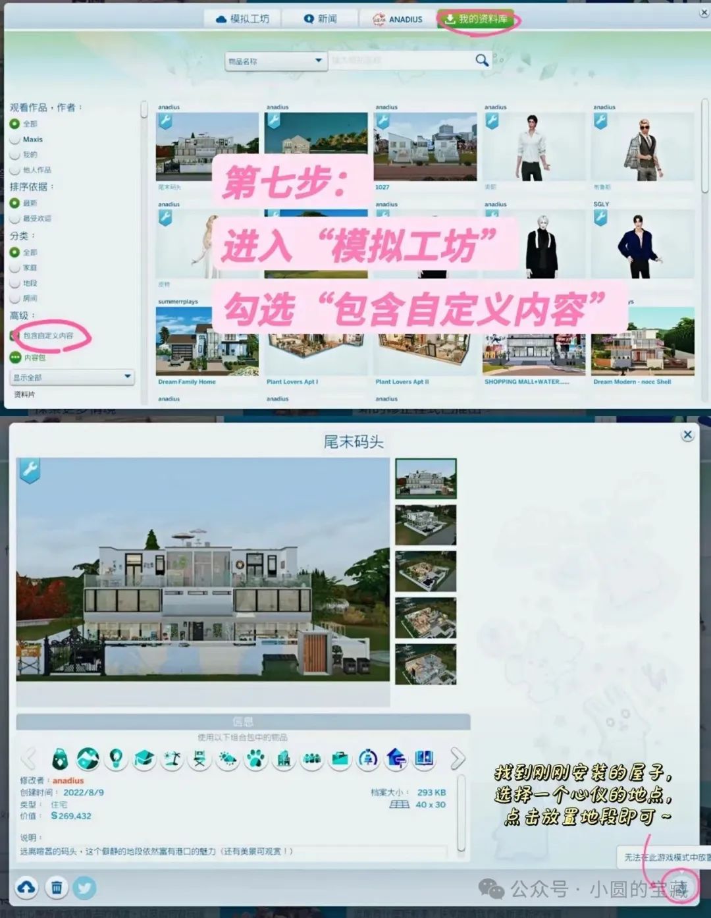Viewport: 711px width, 918px height.
Task: Click the city buildings pack icon
Action: point(284,759)
